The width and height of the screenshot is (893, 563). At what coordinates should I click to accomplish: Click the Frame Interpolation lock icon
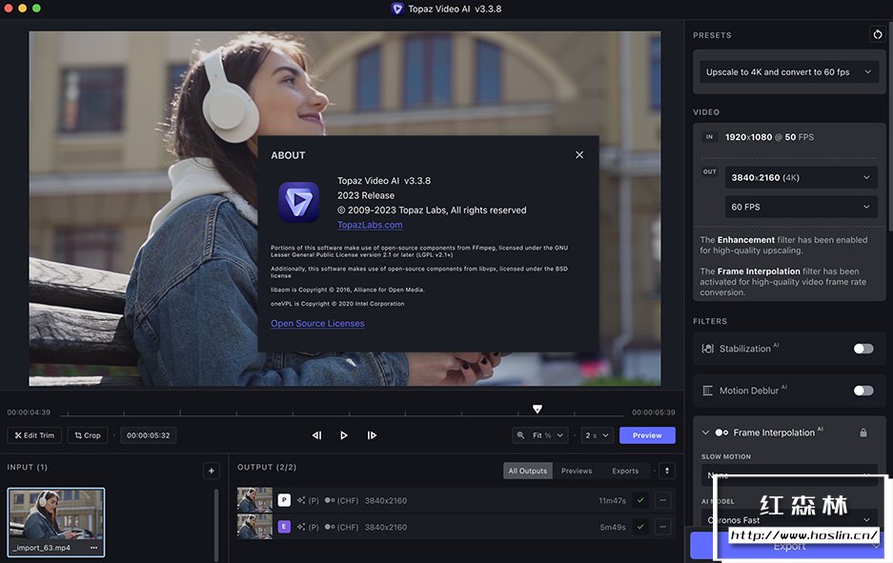(x=863, y=432)
